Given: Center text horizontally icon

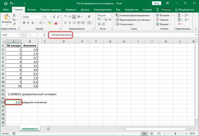Looking at the screenshot, I should 70,23.
